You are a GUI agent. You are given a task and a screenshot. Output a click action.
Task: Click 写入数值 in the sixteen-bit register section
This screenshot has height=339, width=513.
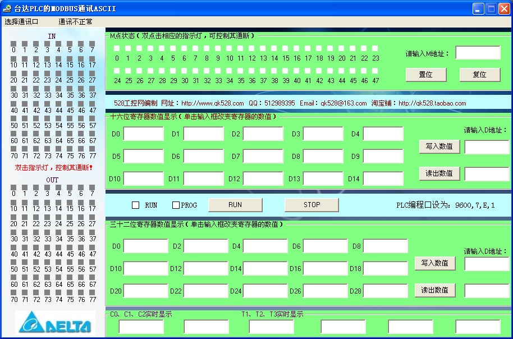tap(439, 146)
